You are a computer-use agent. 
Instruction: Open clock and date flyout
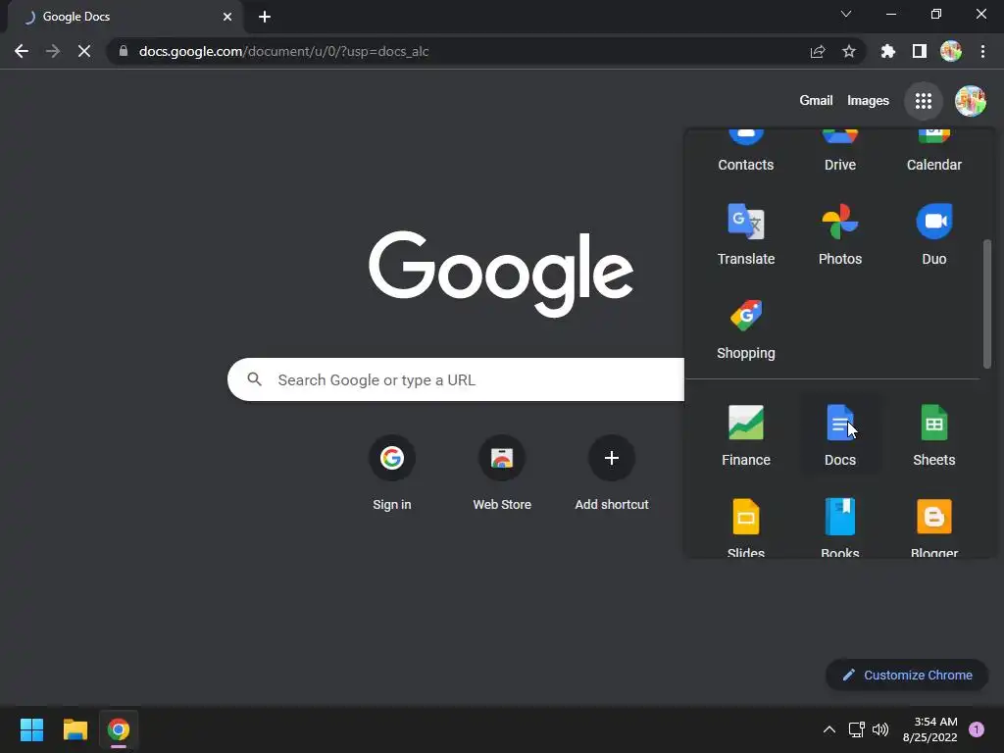(929, 729)
